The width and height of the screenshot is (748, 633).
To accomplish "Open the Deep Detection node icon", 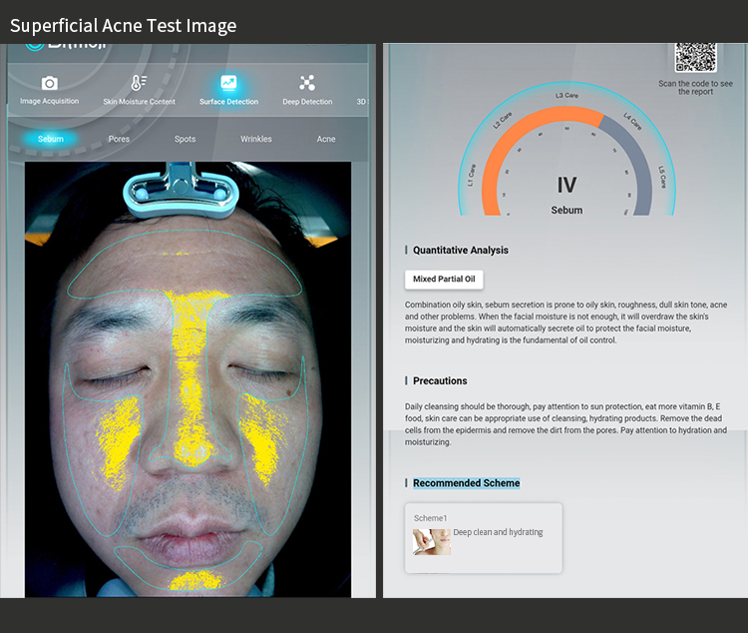I will pos(307,83).
